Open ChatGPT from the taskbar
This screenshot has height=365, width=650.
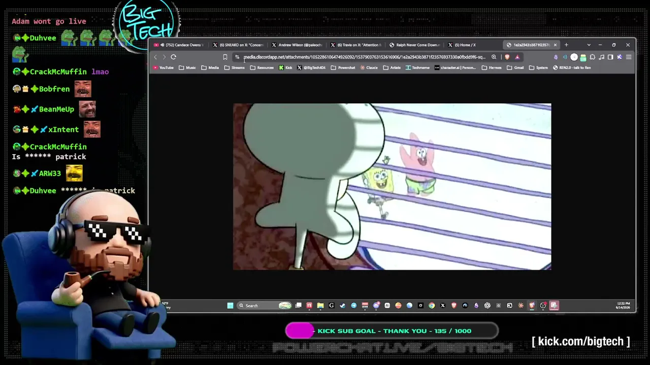tap(487, 306)
